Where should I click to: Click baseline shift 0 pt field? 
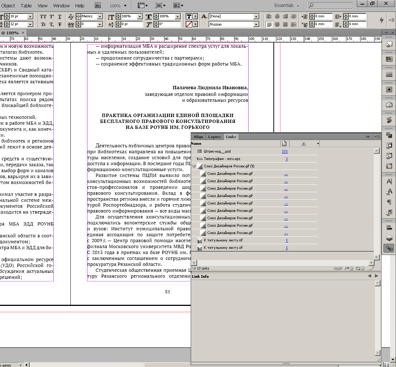tap(132, 24)
